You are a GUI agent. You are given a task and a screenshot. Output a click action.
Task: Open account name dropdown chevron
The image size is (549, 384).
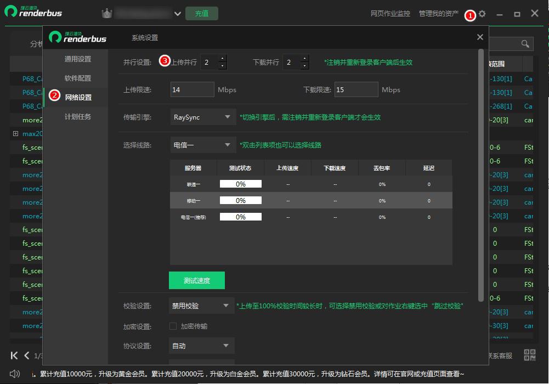coord(178,14)
